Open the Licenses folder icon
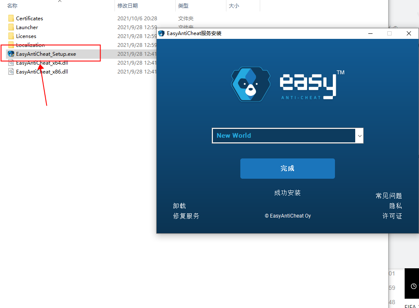Viewport: 419px width, 308px height. (x=11, y=36)
